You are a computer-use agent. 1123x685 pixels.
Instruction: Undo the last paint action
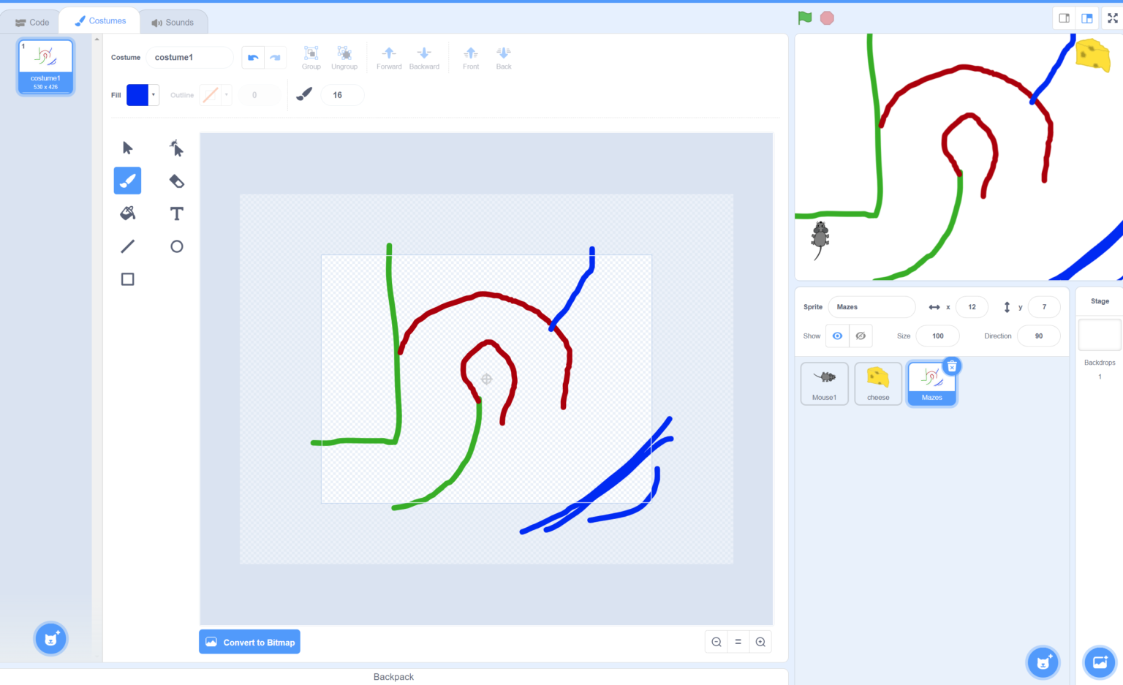pos(253,57)
